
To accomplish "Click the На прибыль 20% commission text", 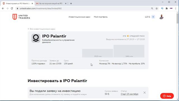I will pyautogui.click(x=137, y=64).
